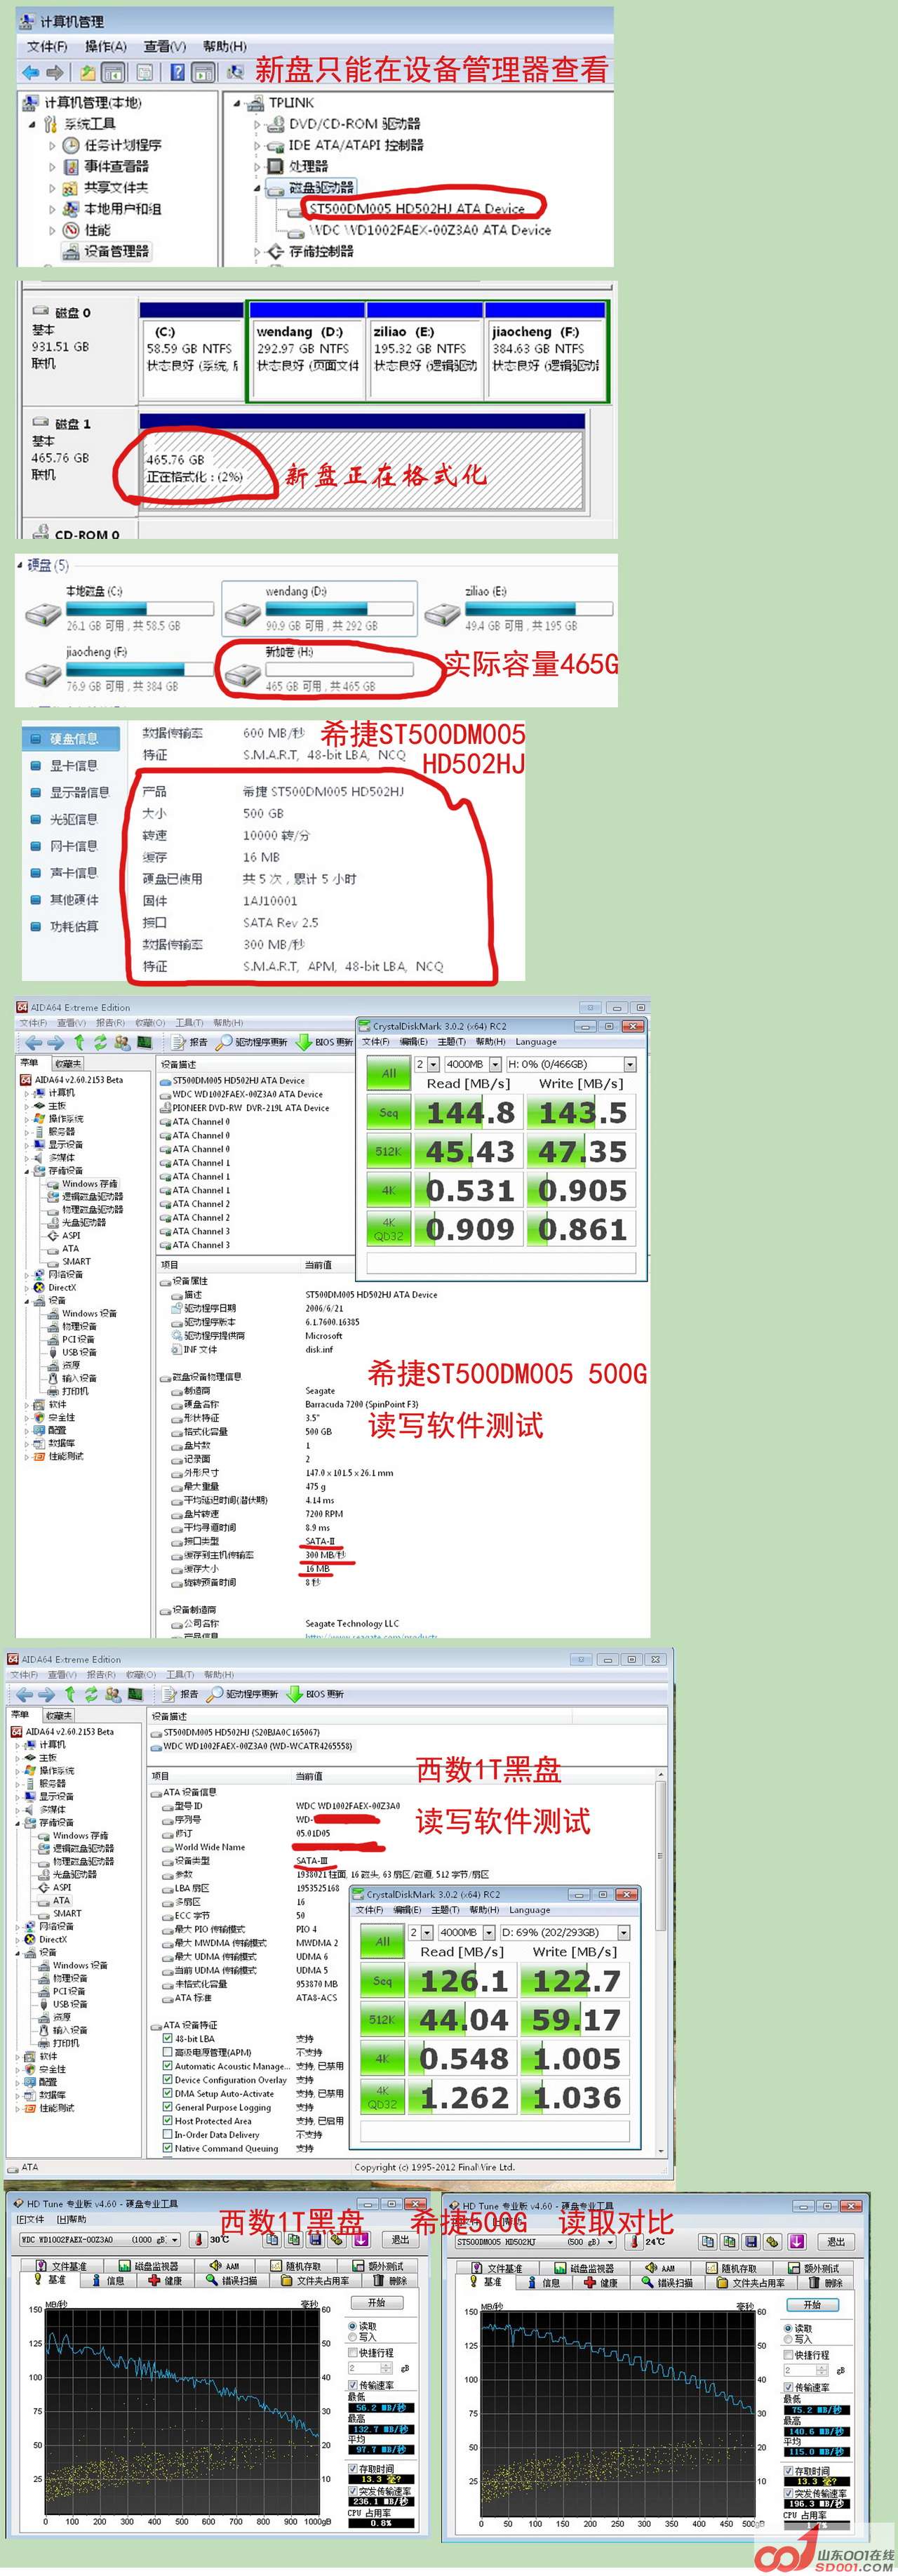Click the 512K button in upper CrystalDiskMark

(x=389, y=1152)
